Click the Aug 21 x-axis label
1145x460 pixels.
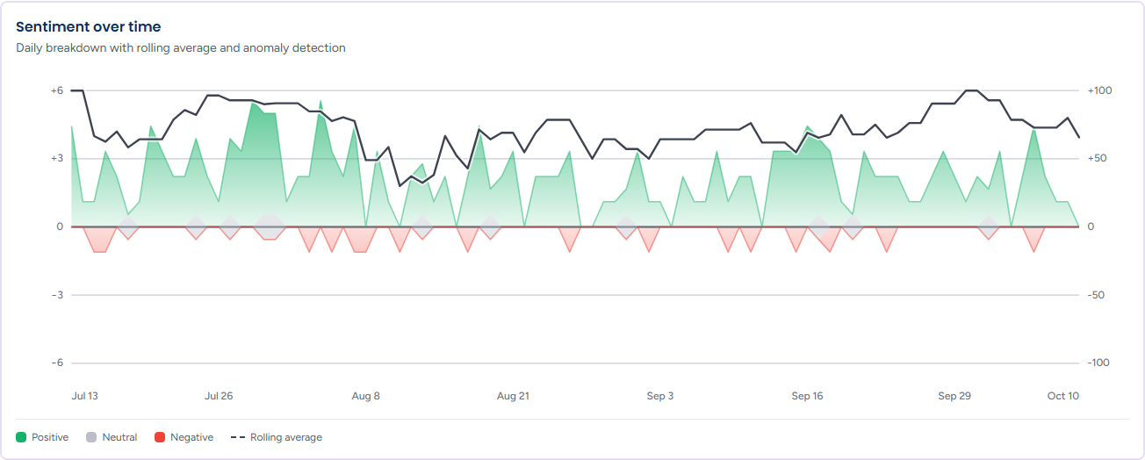click(513, 396)
